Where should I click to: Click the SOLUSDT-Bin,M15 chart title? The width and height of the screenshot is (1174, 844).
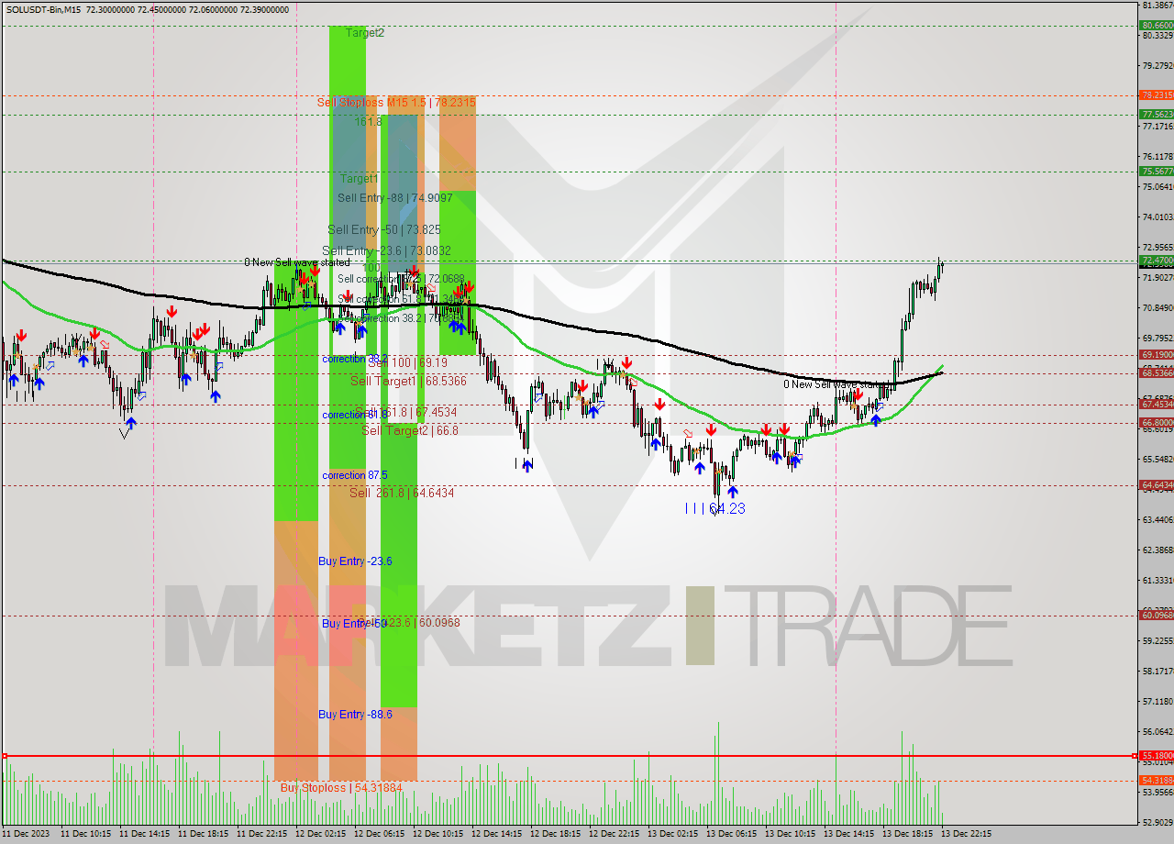(43, 9)
